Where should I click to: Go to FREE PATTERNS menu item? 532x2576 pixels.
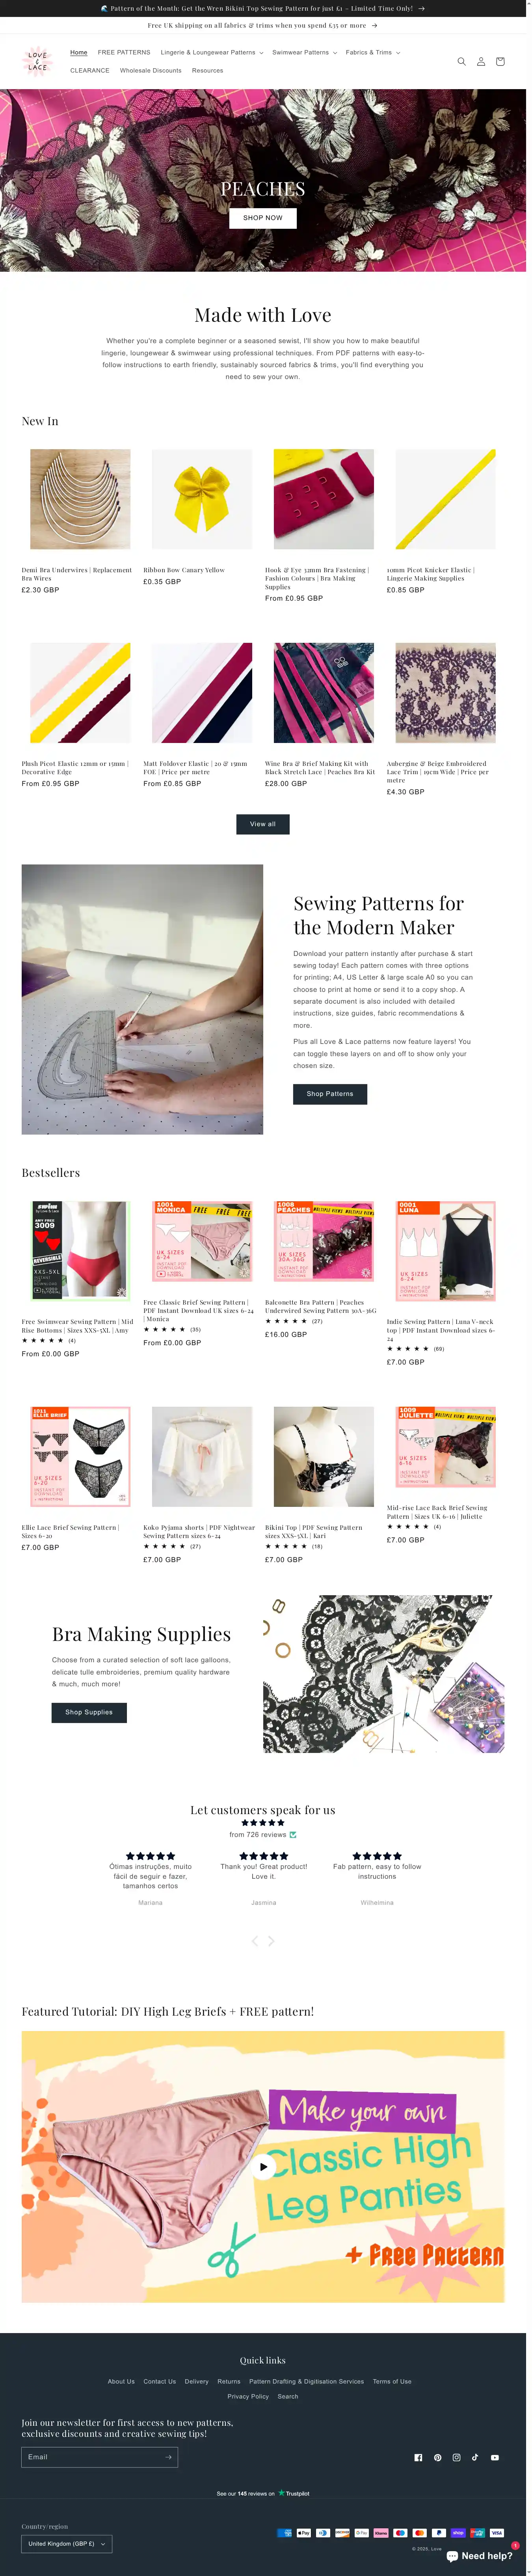click(124, 52)
